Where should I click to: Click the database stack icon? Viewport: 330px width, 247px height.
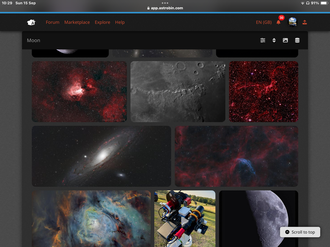[297, 40]
